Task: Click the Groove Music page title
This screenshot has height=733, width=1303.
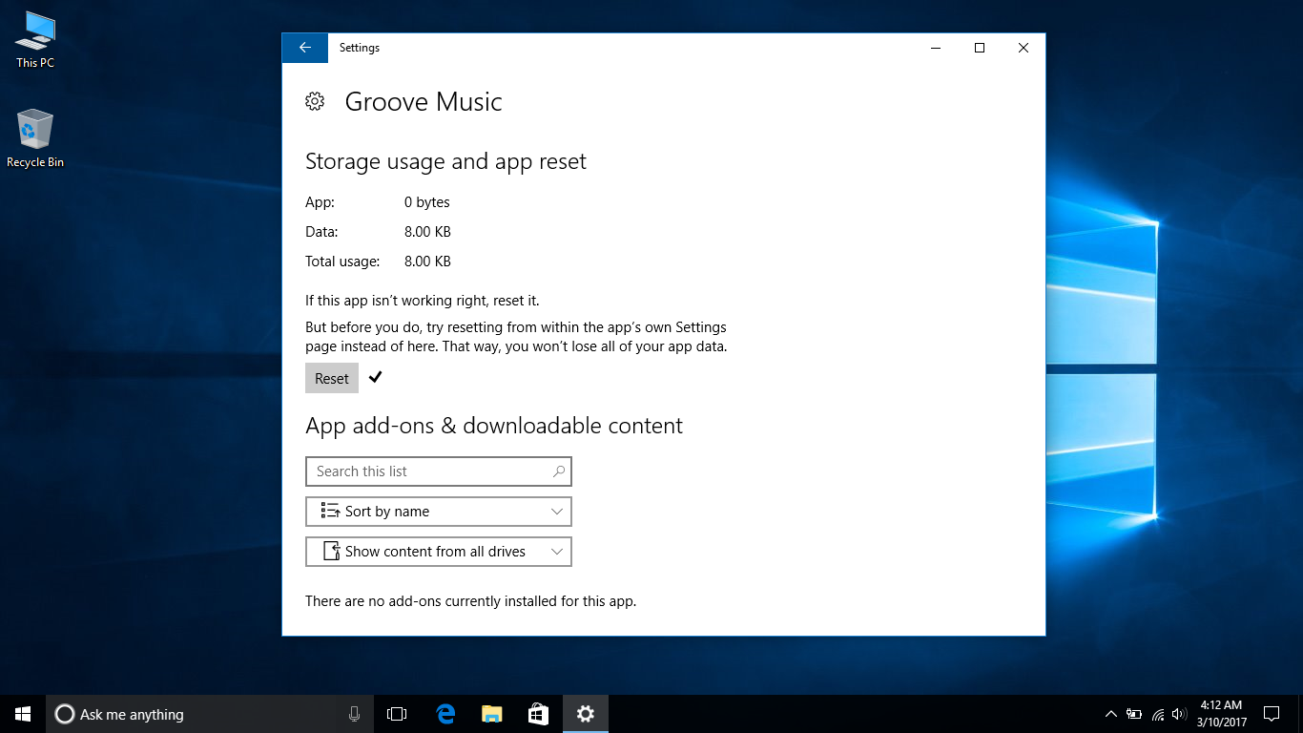Action: pos(424,102)
